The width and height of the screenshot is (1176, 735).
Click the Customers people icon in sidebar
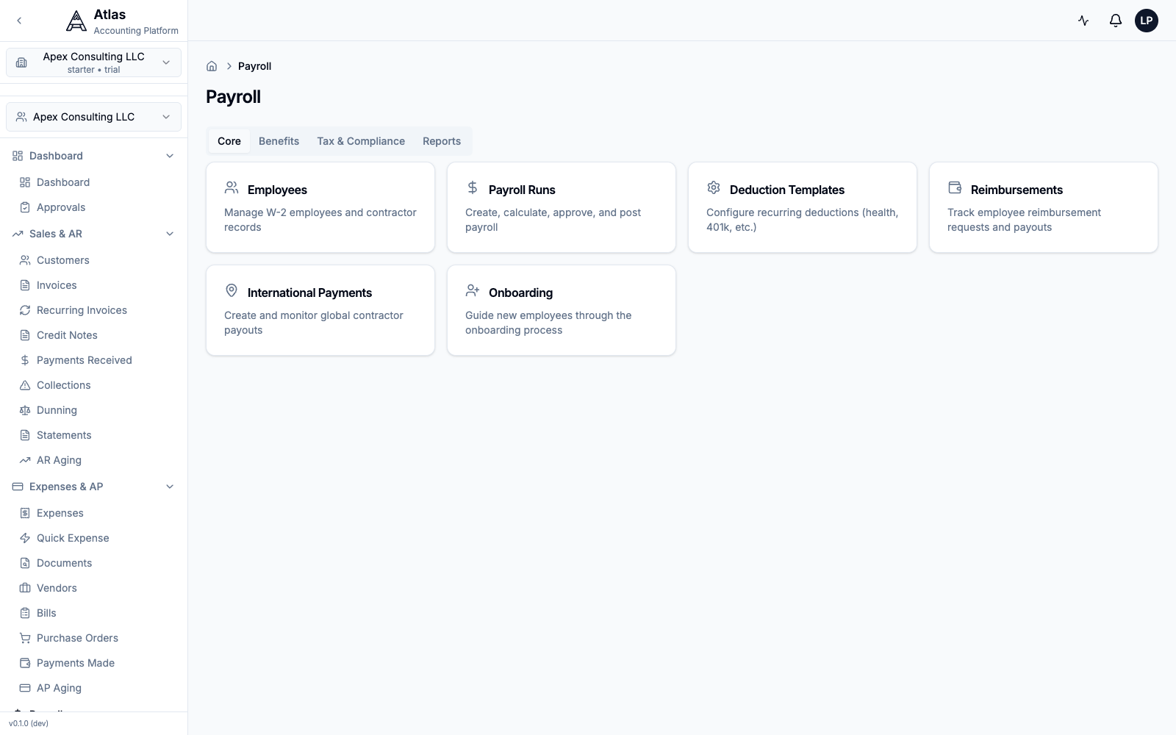pyautogui.click(x=25, y=260)
